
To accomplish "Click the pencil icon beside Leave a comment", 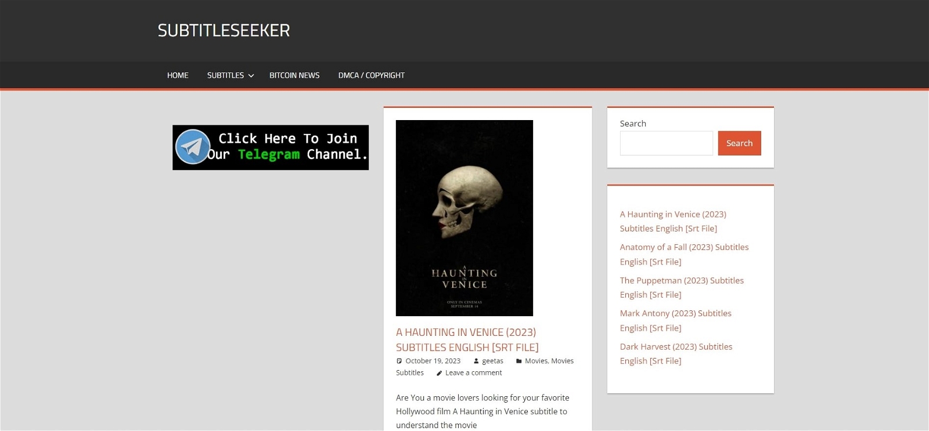I will [439, 373].
